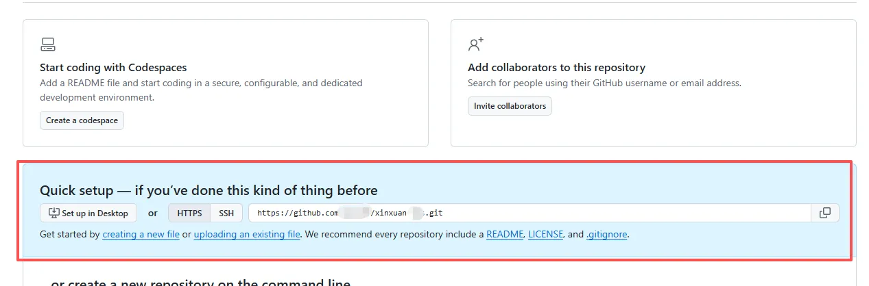Click the Codespaces README description paragraph
Viewport: 869px width, 286px height.
(x=201, y=90)
